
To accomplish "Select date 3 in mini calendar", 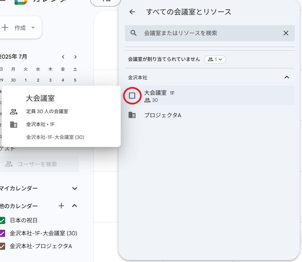I will tap(51, 80).
